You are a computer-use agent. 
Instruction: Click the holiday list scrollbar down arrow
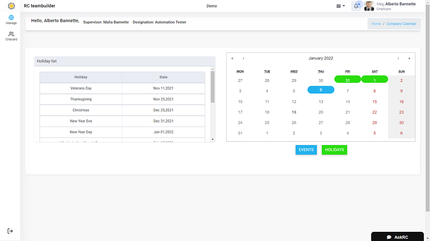[x=213, y=139]
